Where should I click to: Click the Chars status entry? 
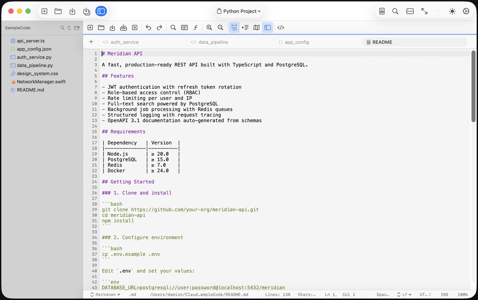point(307,295)
